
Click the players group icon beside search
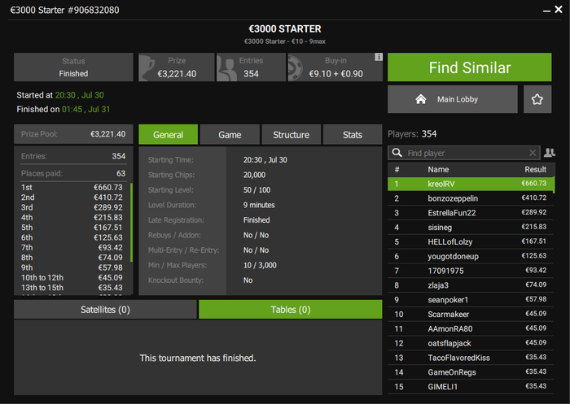point(550,153)
